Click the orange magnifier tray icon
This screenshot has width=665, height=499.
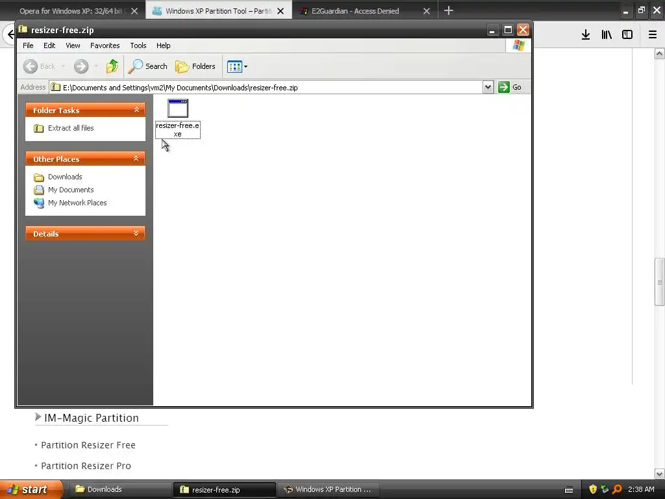point(617,489)
